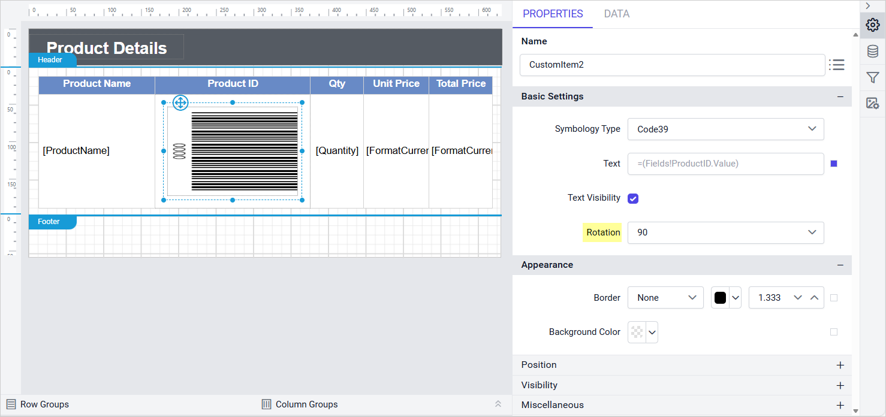Image resolution: width=886 pixels, height=417 pixels.
Task: Click the Column Groups icon
Action: coord(267,404)
